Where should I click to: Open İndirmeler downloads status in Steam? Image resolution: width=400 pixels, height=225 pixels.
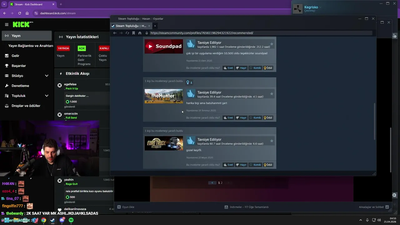click(x=246, y=207)
